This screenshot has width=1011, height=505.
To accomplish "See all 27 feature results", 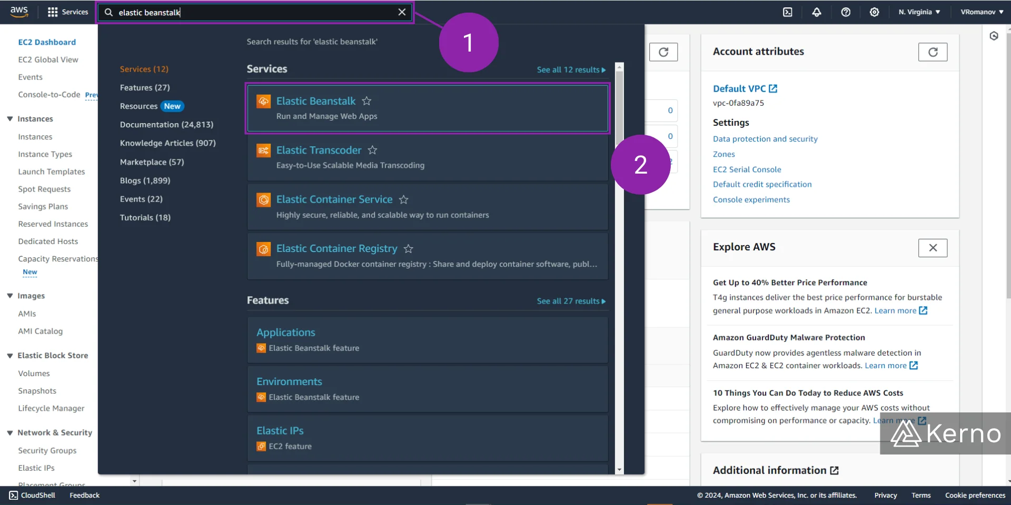I will coord(571,301).
